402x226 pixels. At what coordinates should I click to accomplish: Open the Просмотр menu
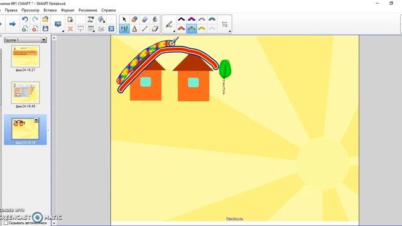tap(30, 10)
